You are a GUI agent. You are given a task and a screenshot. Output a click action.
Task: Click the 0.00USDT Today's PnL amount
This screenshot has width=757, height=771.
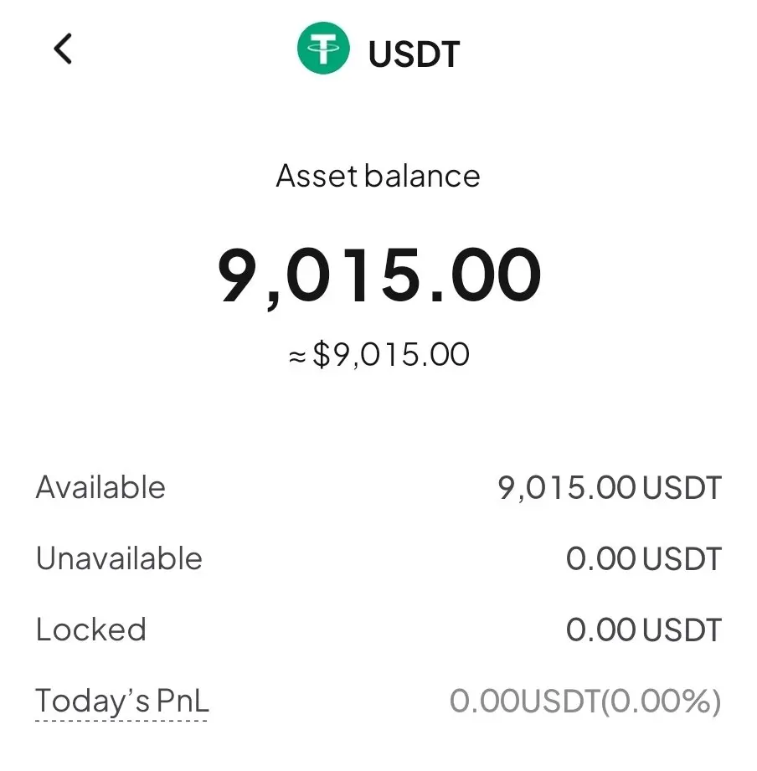[x=525, y=702]
